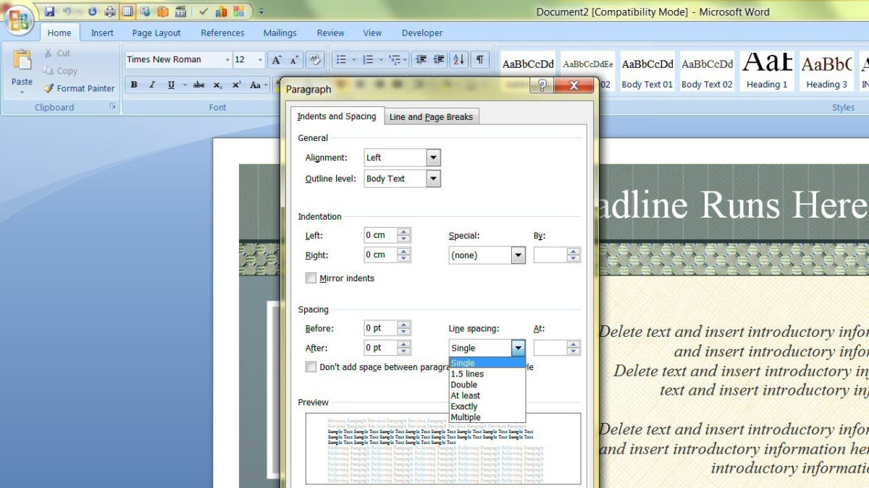Click the up arrow on Before spacing
The width and height of the screenshot is (869, 488).
tap(403, 324)
